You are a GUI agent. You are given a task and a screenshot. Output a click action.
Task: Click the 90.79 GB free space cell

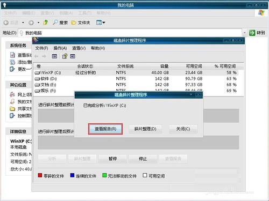pos(194,79)
